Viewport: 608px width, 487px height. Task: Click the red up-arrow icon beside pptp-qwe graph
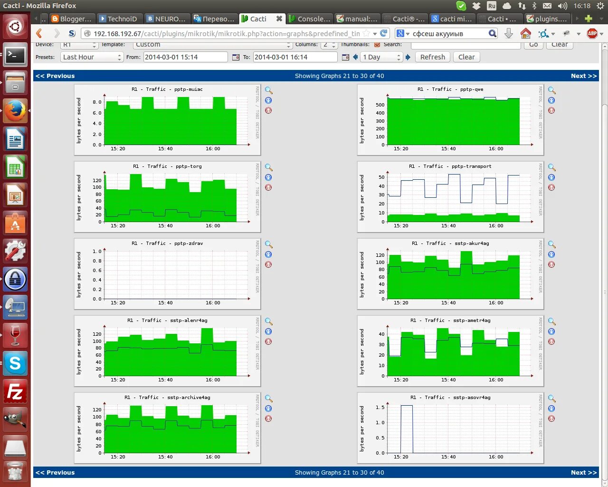pos(551,110)
